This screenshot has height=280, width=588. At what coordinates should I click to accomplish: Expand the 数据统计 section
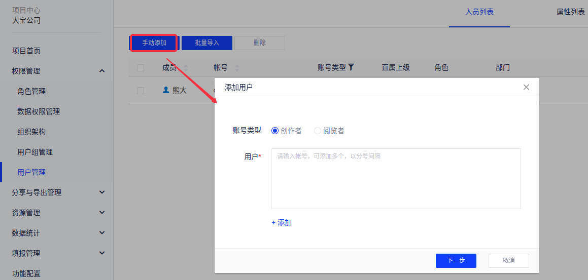point(102,233)
